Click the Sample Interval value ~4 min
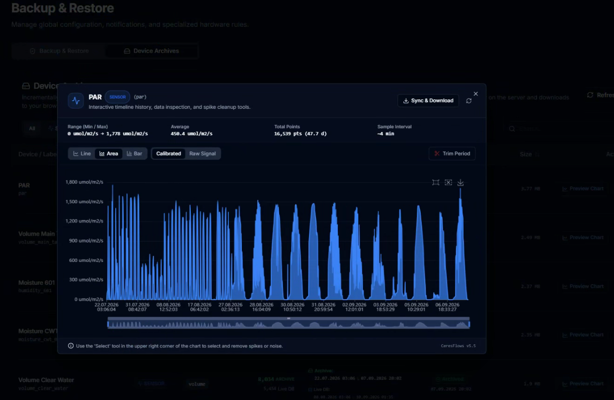 385,134
